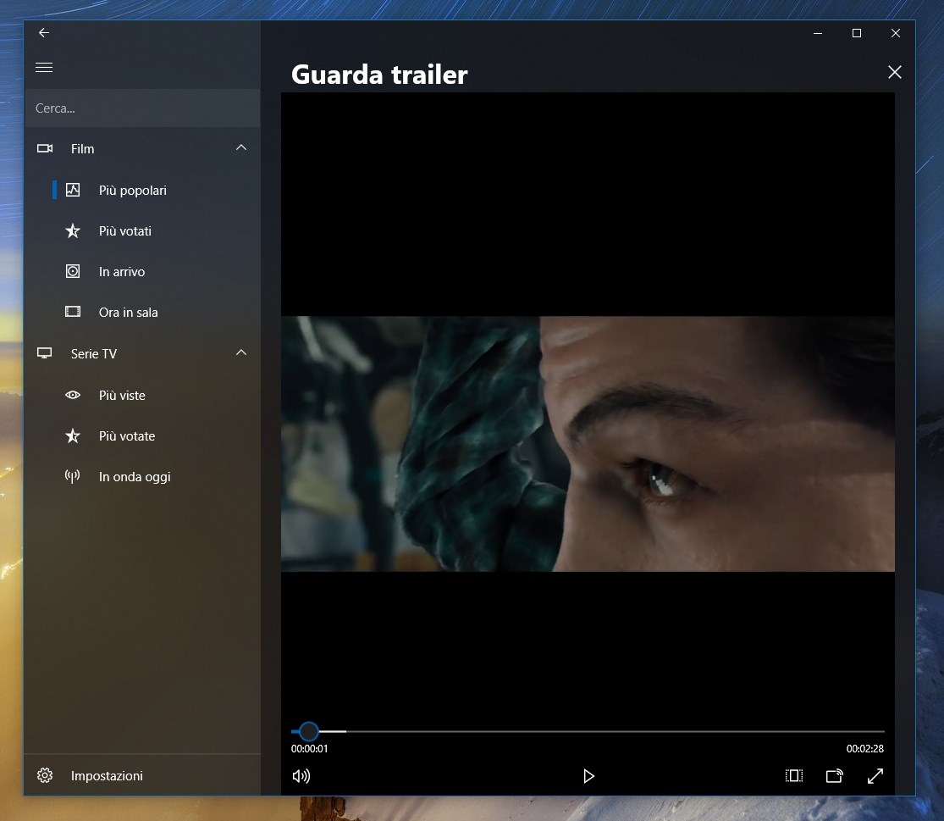Seek to middle of trailer progress bar
The width and height of the screenshot is (944, 821).
coord(588,731)
